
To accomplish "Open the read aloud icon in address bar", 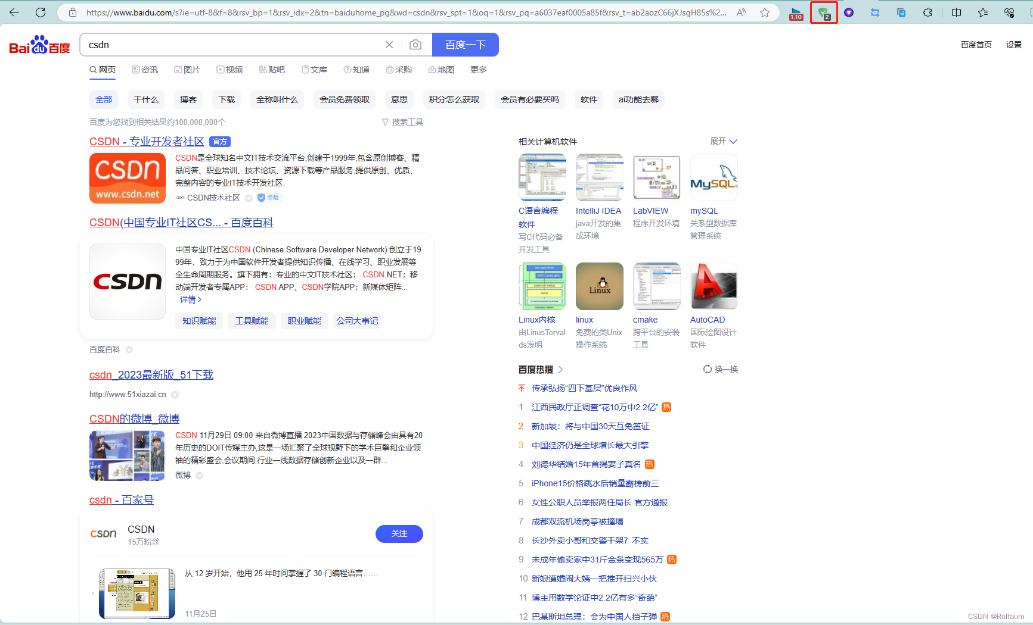I will tap(742, 12).
